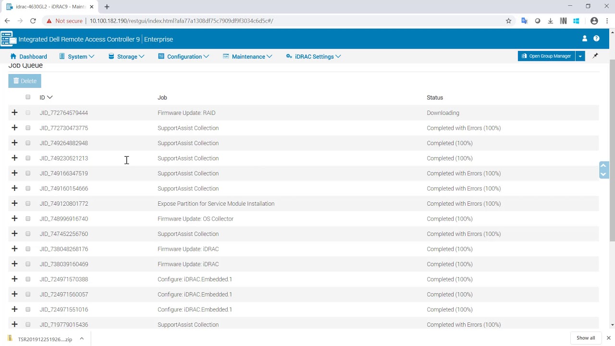Open the Storage menu
615x346 pixels.
coord(126,57)
